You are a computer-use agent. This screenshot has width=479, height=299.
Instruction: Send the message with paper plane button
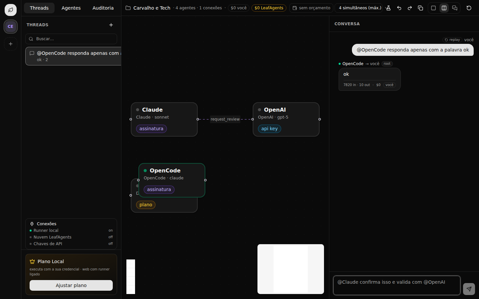pyautogui.click(x=469, y=289)
